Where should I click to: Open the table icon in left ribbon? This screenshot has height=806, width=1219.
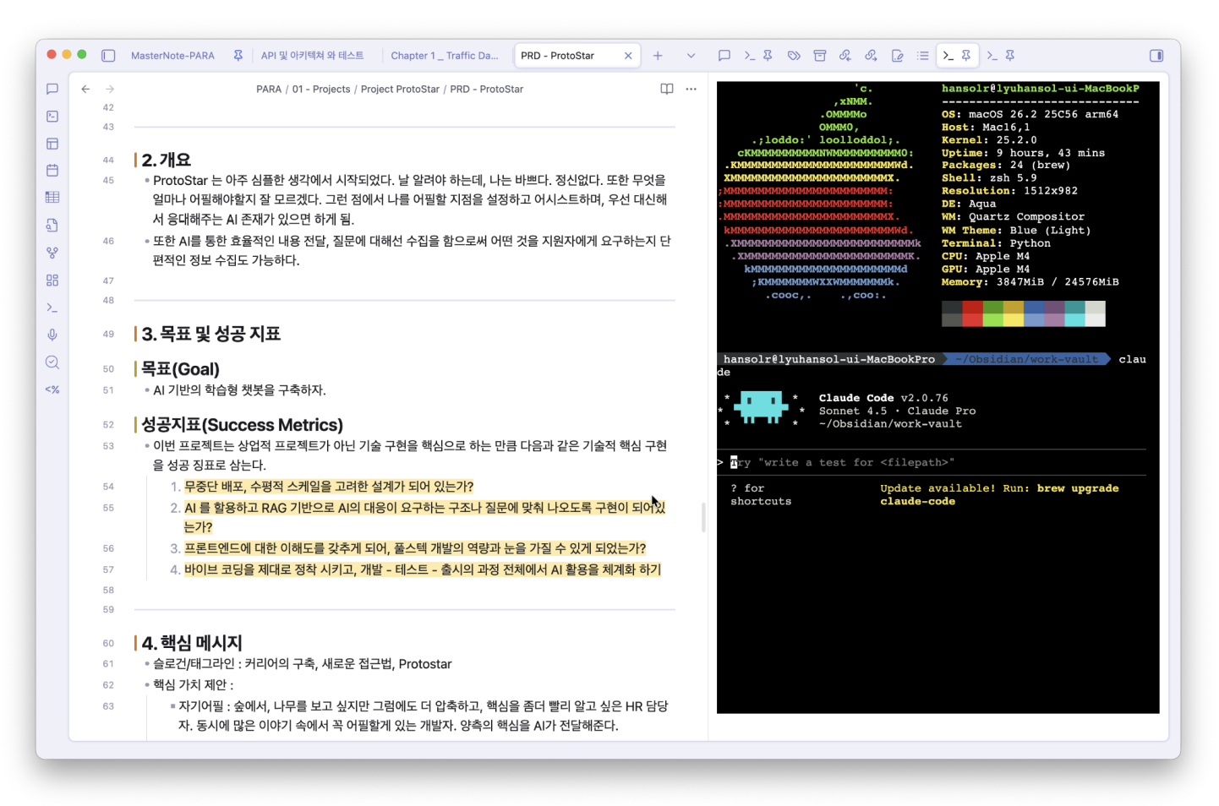click(x=52, y=198)
